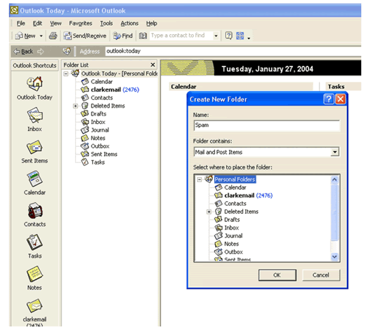
Task: Select Journal in the Folder List
Action: pyautogui.click(x=99, y=130)
